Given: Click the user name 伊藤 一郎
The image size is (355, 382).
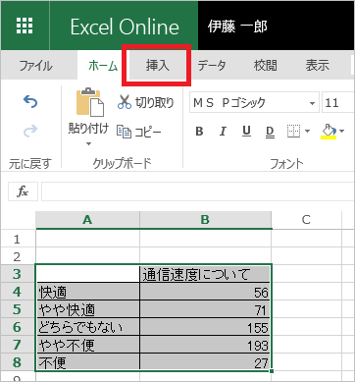Looking at the screenshot, I should tap(237, 27).
